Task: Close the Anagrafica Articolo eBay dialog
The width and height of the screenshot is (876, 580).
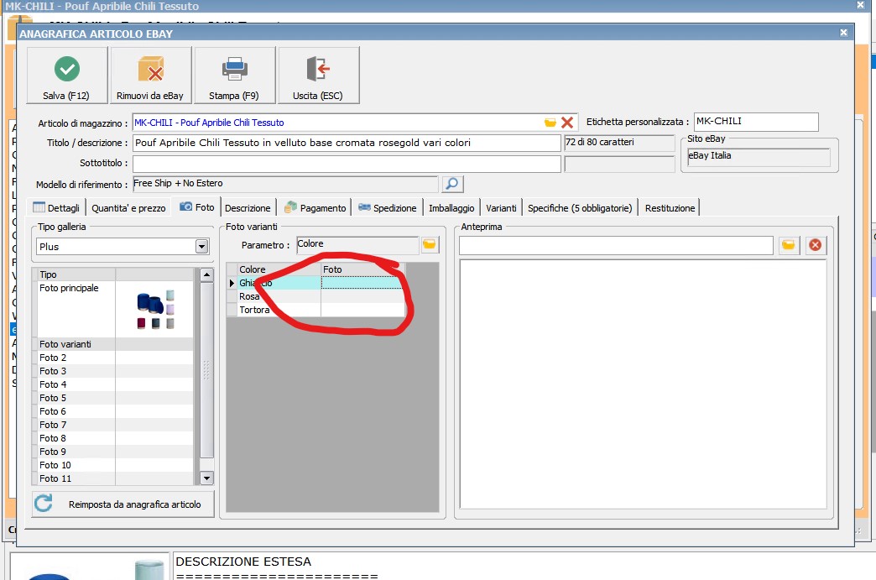Action: [x=843, y=33]
